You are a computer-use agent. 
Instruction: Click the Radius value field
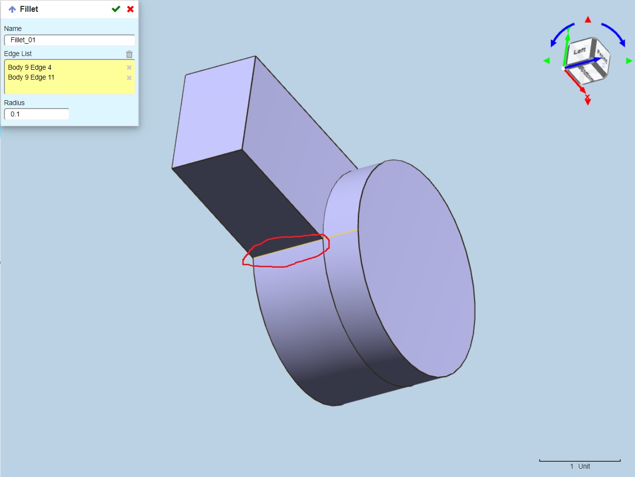37,114
